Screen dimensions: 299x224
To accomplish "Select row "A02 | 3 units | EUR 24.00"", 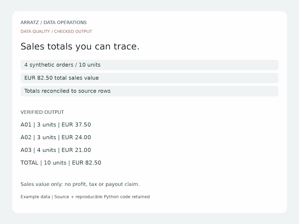I will coord(56,137).
